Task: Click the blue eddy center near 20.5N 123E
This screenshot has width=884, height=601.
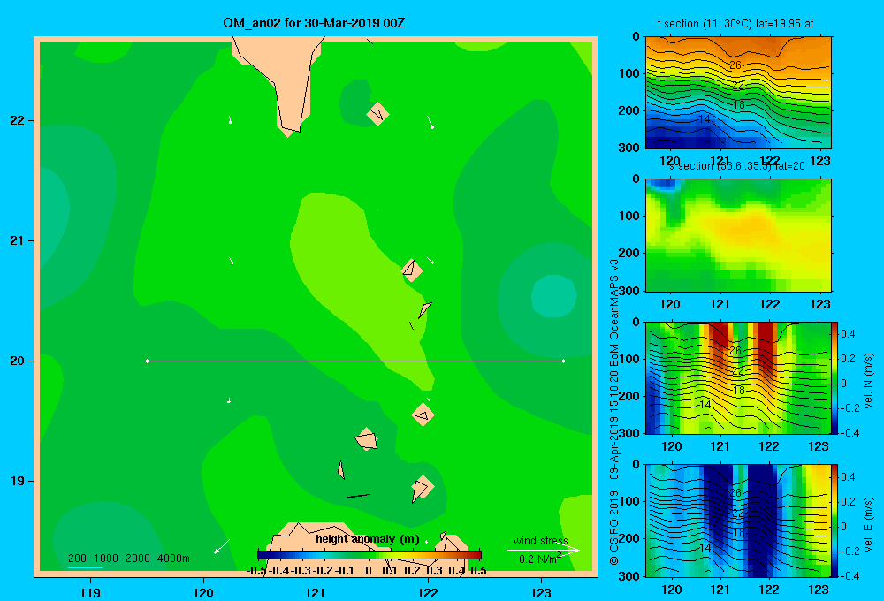Action: 554,295
